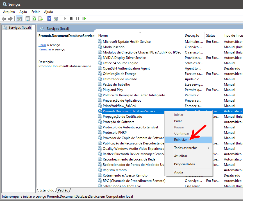Toggle the Show/Hide Console Tree toolbar icon
This screenshot has height=214, width=259.
pyautogui.click(x=19, y=19)
